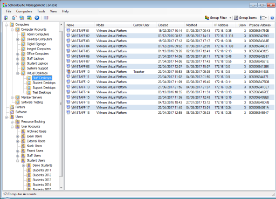Screen dimensions: 276x199
Task: Select the Test Desktops folder icon
Action: coord(29,93)
